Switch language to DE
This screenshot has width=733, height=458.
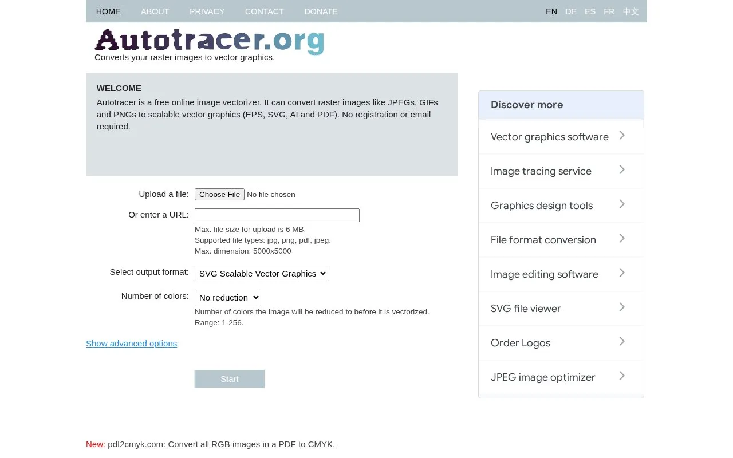tap(571, 11)
